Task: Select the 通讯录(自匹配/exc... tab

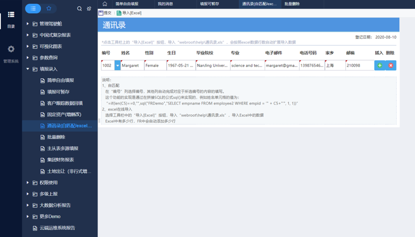Action: click(x=260, y=4)
